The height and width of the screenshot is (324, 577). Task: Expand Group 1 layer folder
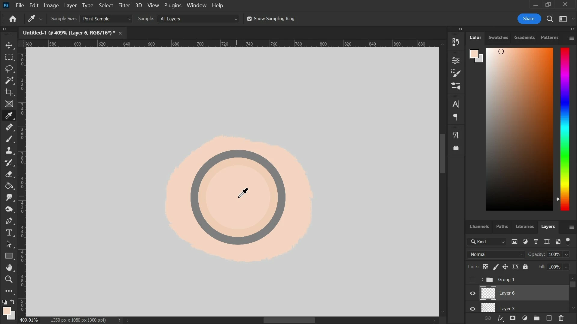482,280
